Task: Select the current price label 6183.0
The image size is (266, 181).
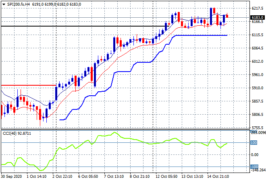Action: (258, 18)
